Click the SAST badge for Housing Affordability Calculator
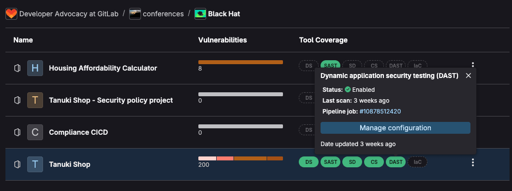 point(330,66)
